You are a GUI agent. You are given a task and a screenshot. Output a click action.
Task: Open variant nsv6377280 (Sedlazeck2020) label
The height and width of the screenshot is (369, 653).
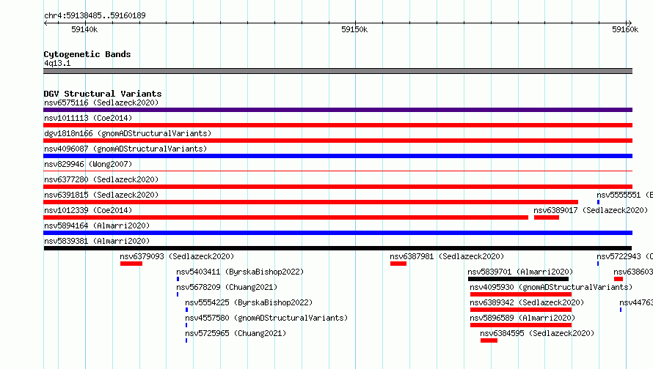[101, 179]
